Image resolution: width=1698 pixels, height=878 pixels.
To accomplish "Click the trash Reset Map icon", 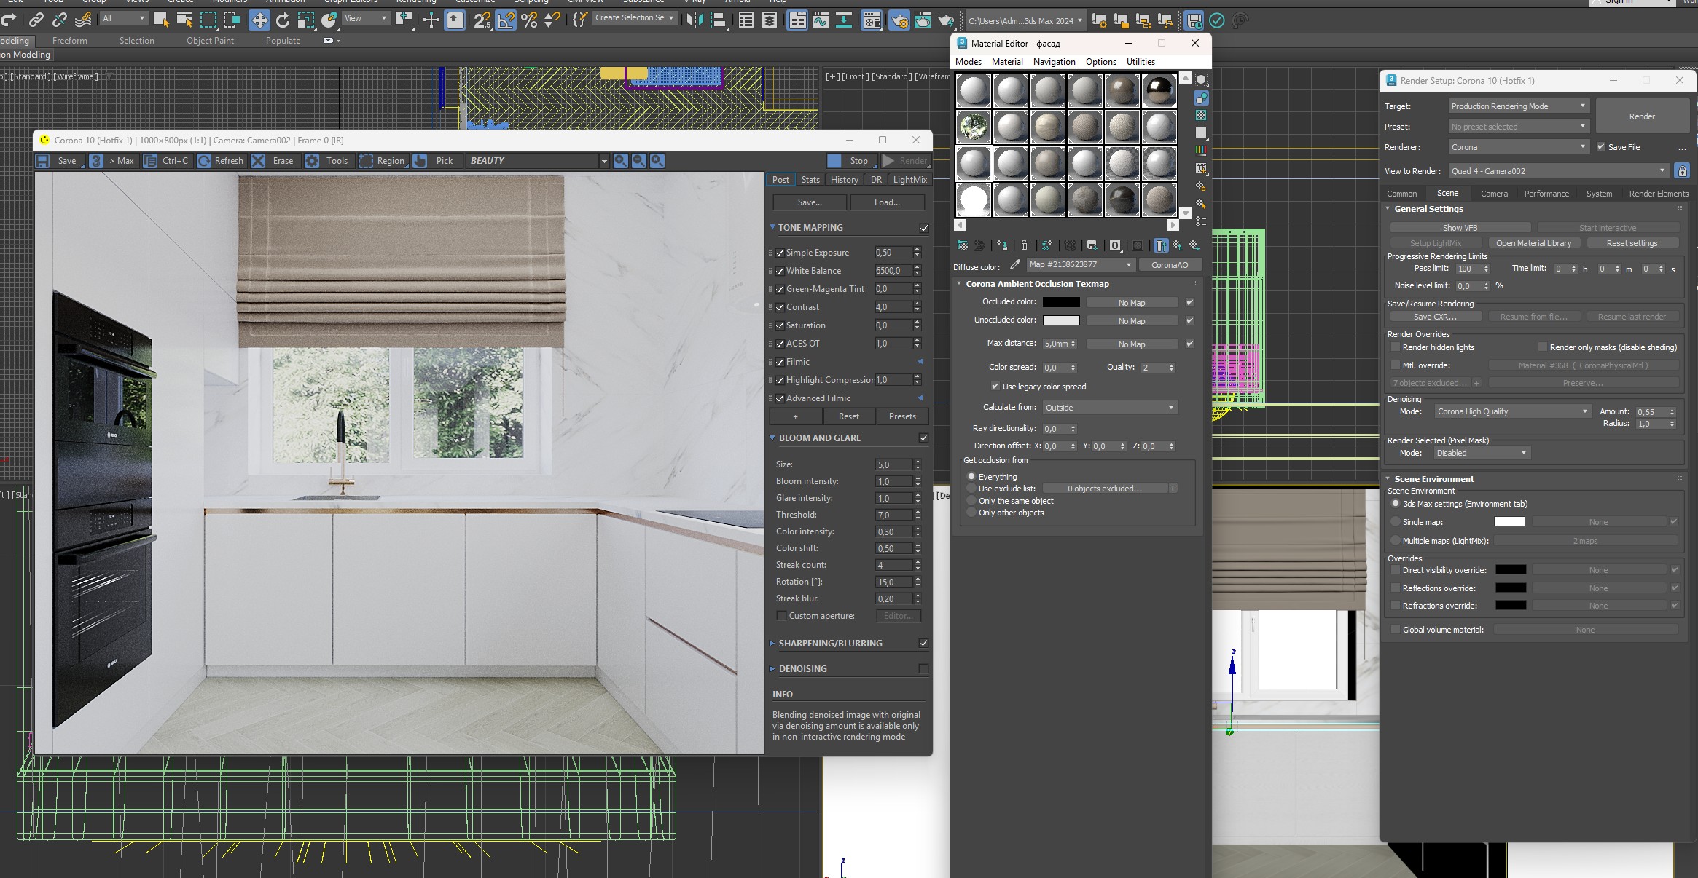I will pos(1024,245).
